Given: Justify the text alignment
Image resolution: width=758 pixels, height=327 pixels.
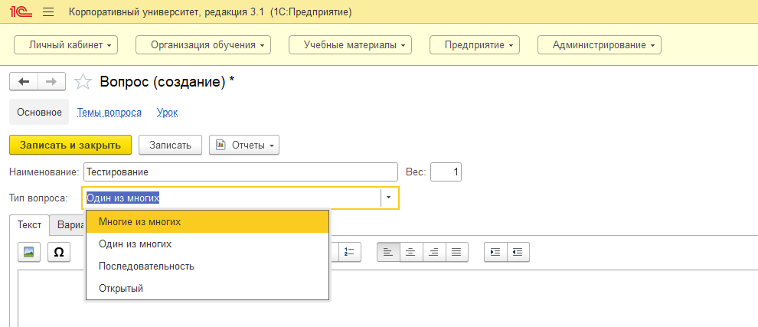Looking at the screenshot, I should point(456,252).
